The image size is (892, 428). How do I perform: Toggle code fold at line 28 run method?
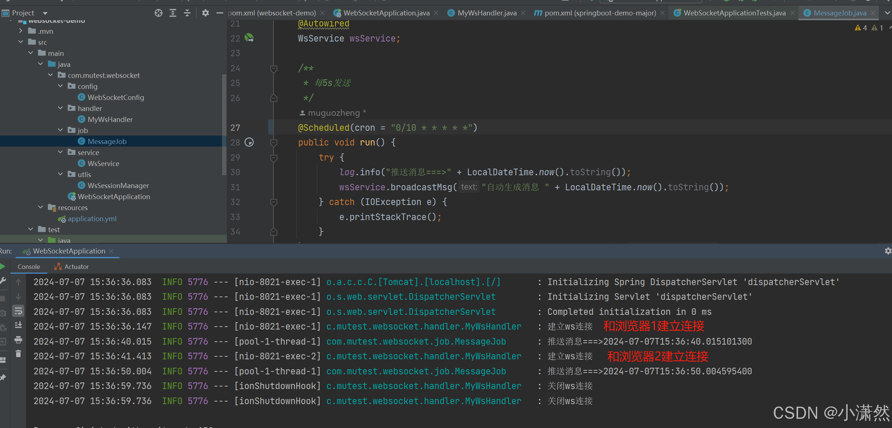pos(273,143)
